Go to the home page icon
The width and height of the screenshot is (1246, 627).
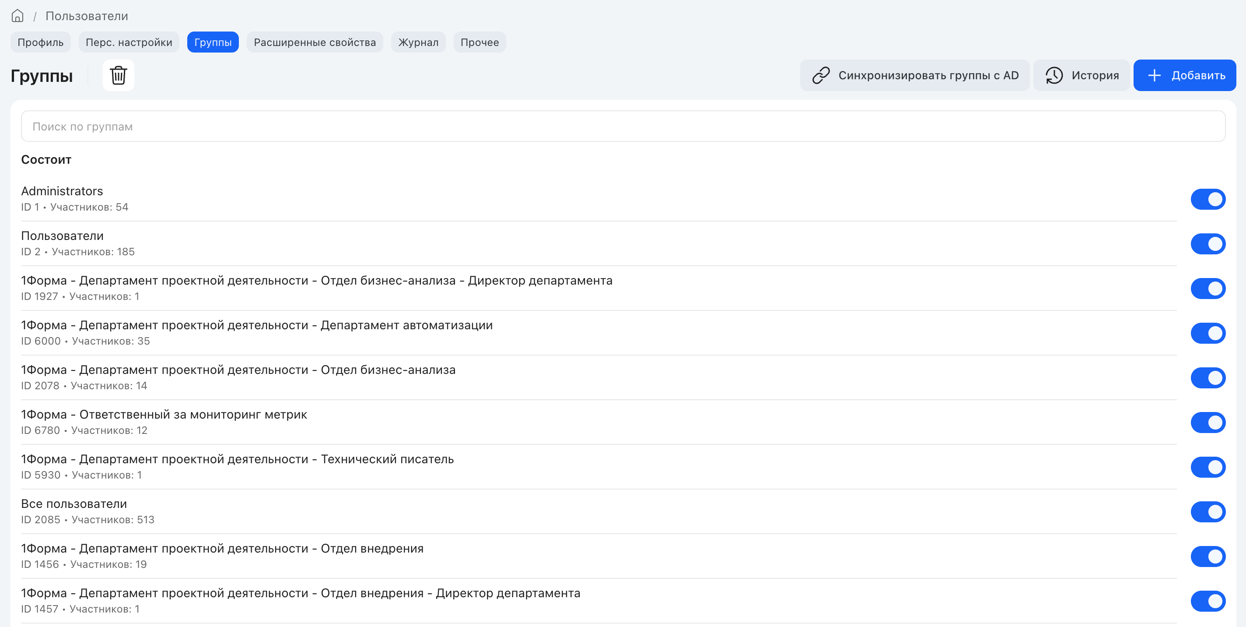pyautogui.click(x=17, y=16)
